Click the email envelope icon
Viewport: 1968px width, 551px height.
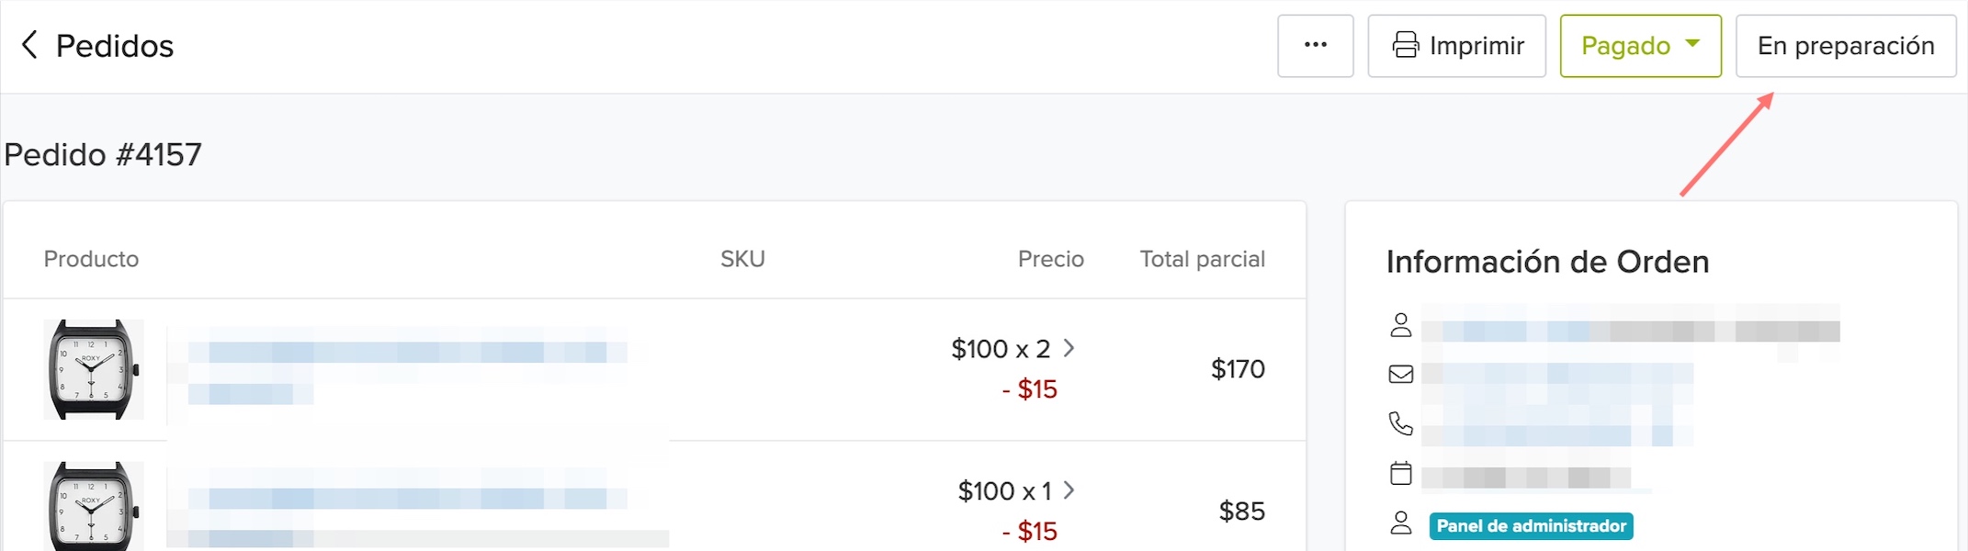pyautogui.click(x=1400, y=374)
